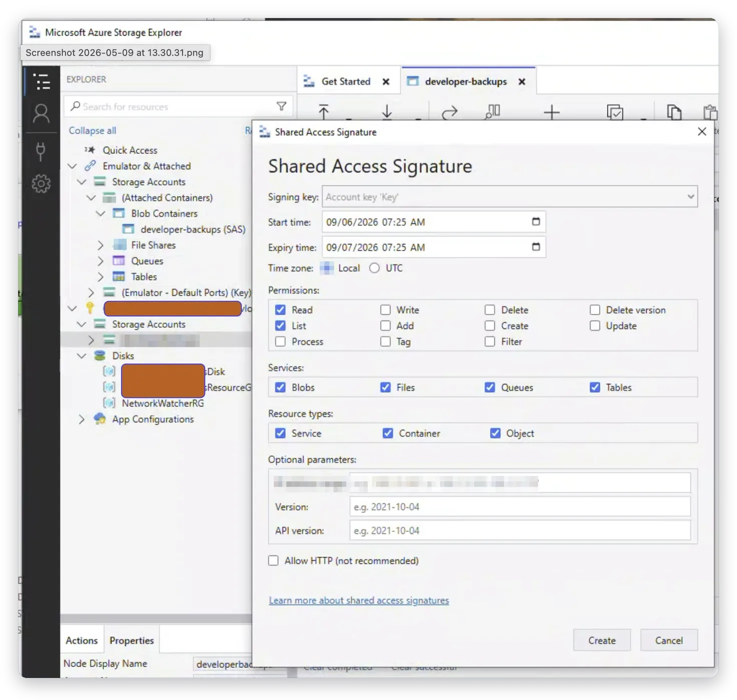Open Learn more about shared access signatures link
The image size is (737, 700).
pos(359,600)
